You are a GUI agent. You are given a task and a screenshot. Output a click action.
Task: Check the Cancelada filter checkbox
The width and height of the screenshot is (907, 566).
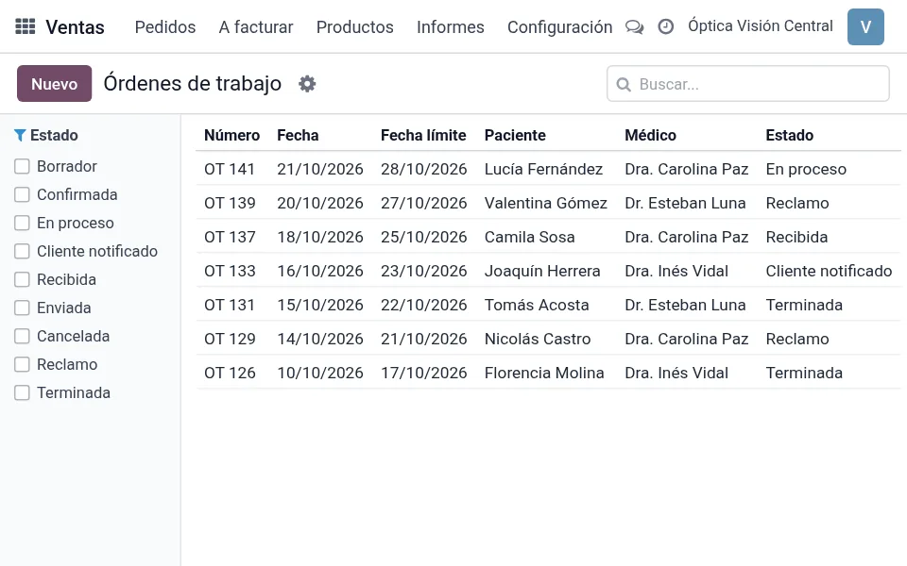[x=22, y=336]
